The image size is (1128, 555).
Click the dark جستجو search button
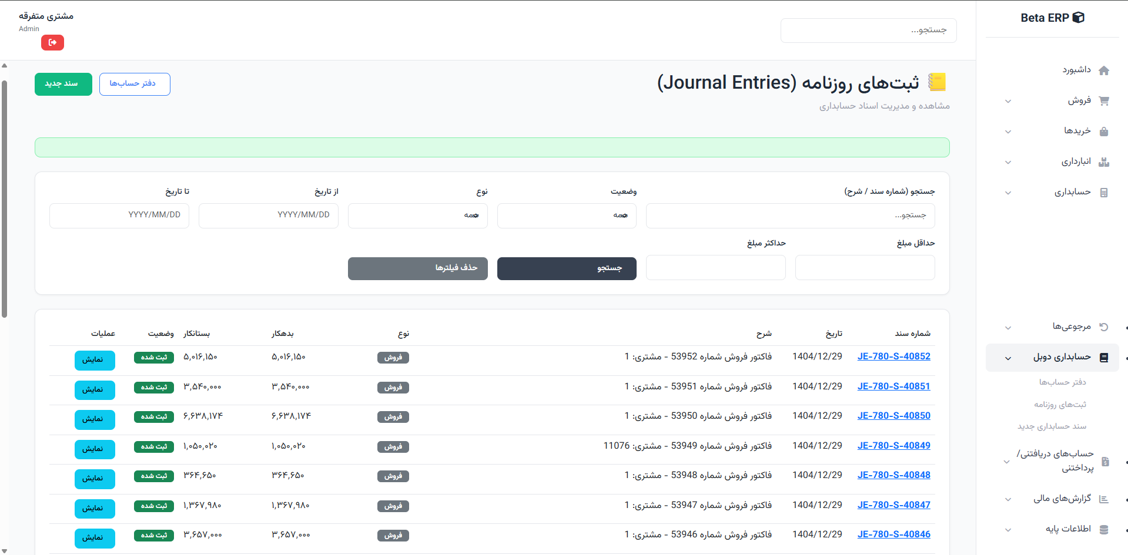567,268
